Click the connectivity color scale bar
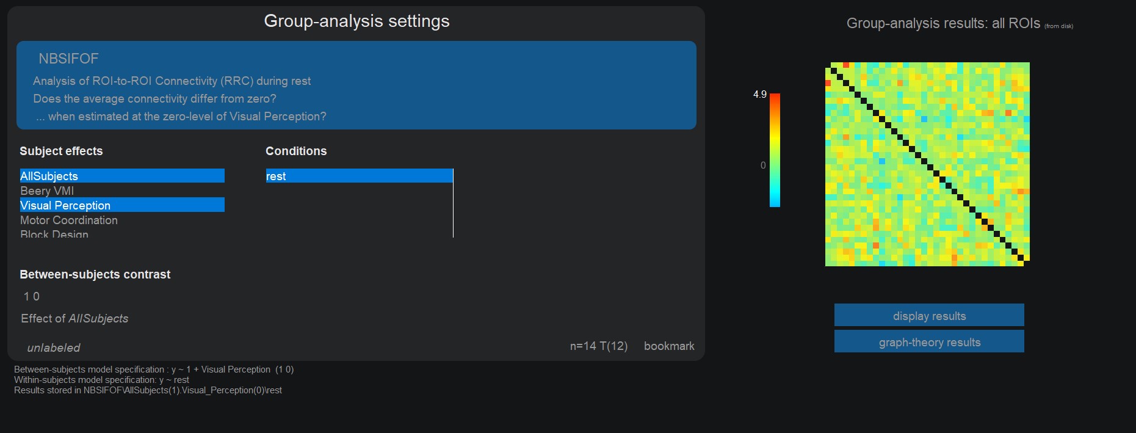 click(x=775, y=150)
